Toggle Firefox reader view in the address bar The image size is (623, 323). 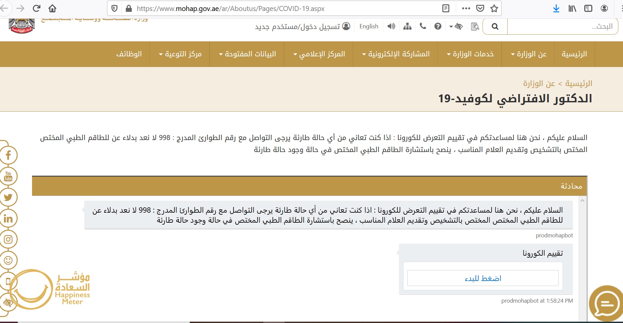(445, 9)
